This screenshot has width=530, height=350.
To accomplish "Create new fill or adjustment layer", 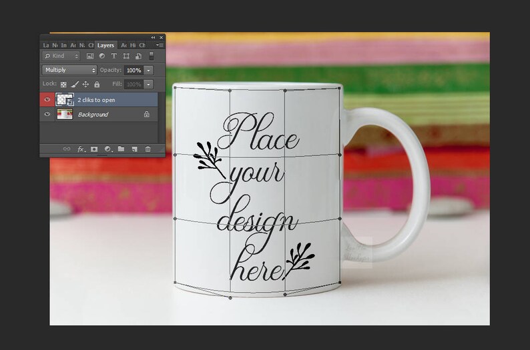I will [x=108, y=149].
